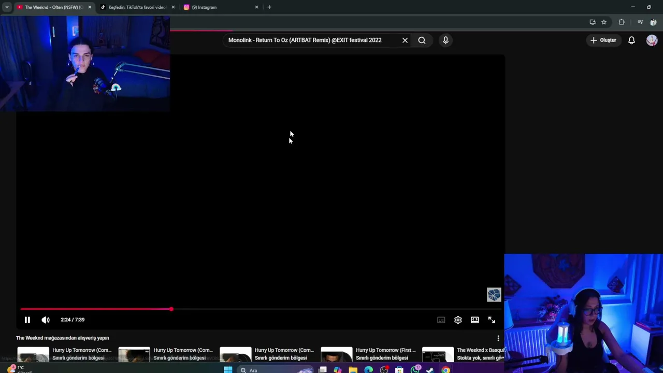
Task: Click the install app icon in address bar
Action: click(x=593, y=22)
